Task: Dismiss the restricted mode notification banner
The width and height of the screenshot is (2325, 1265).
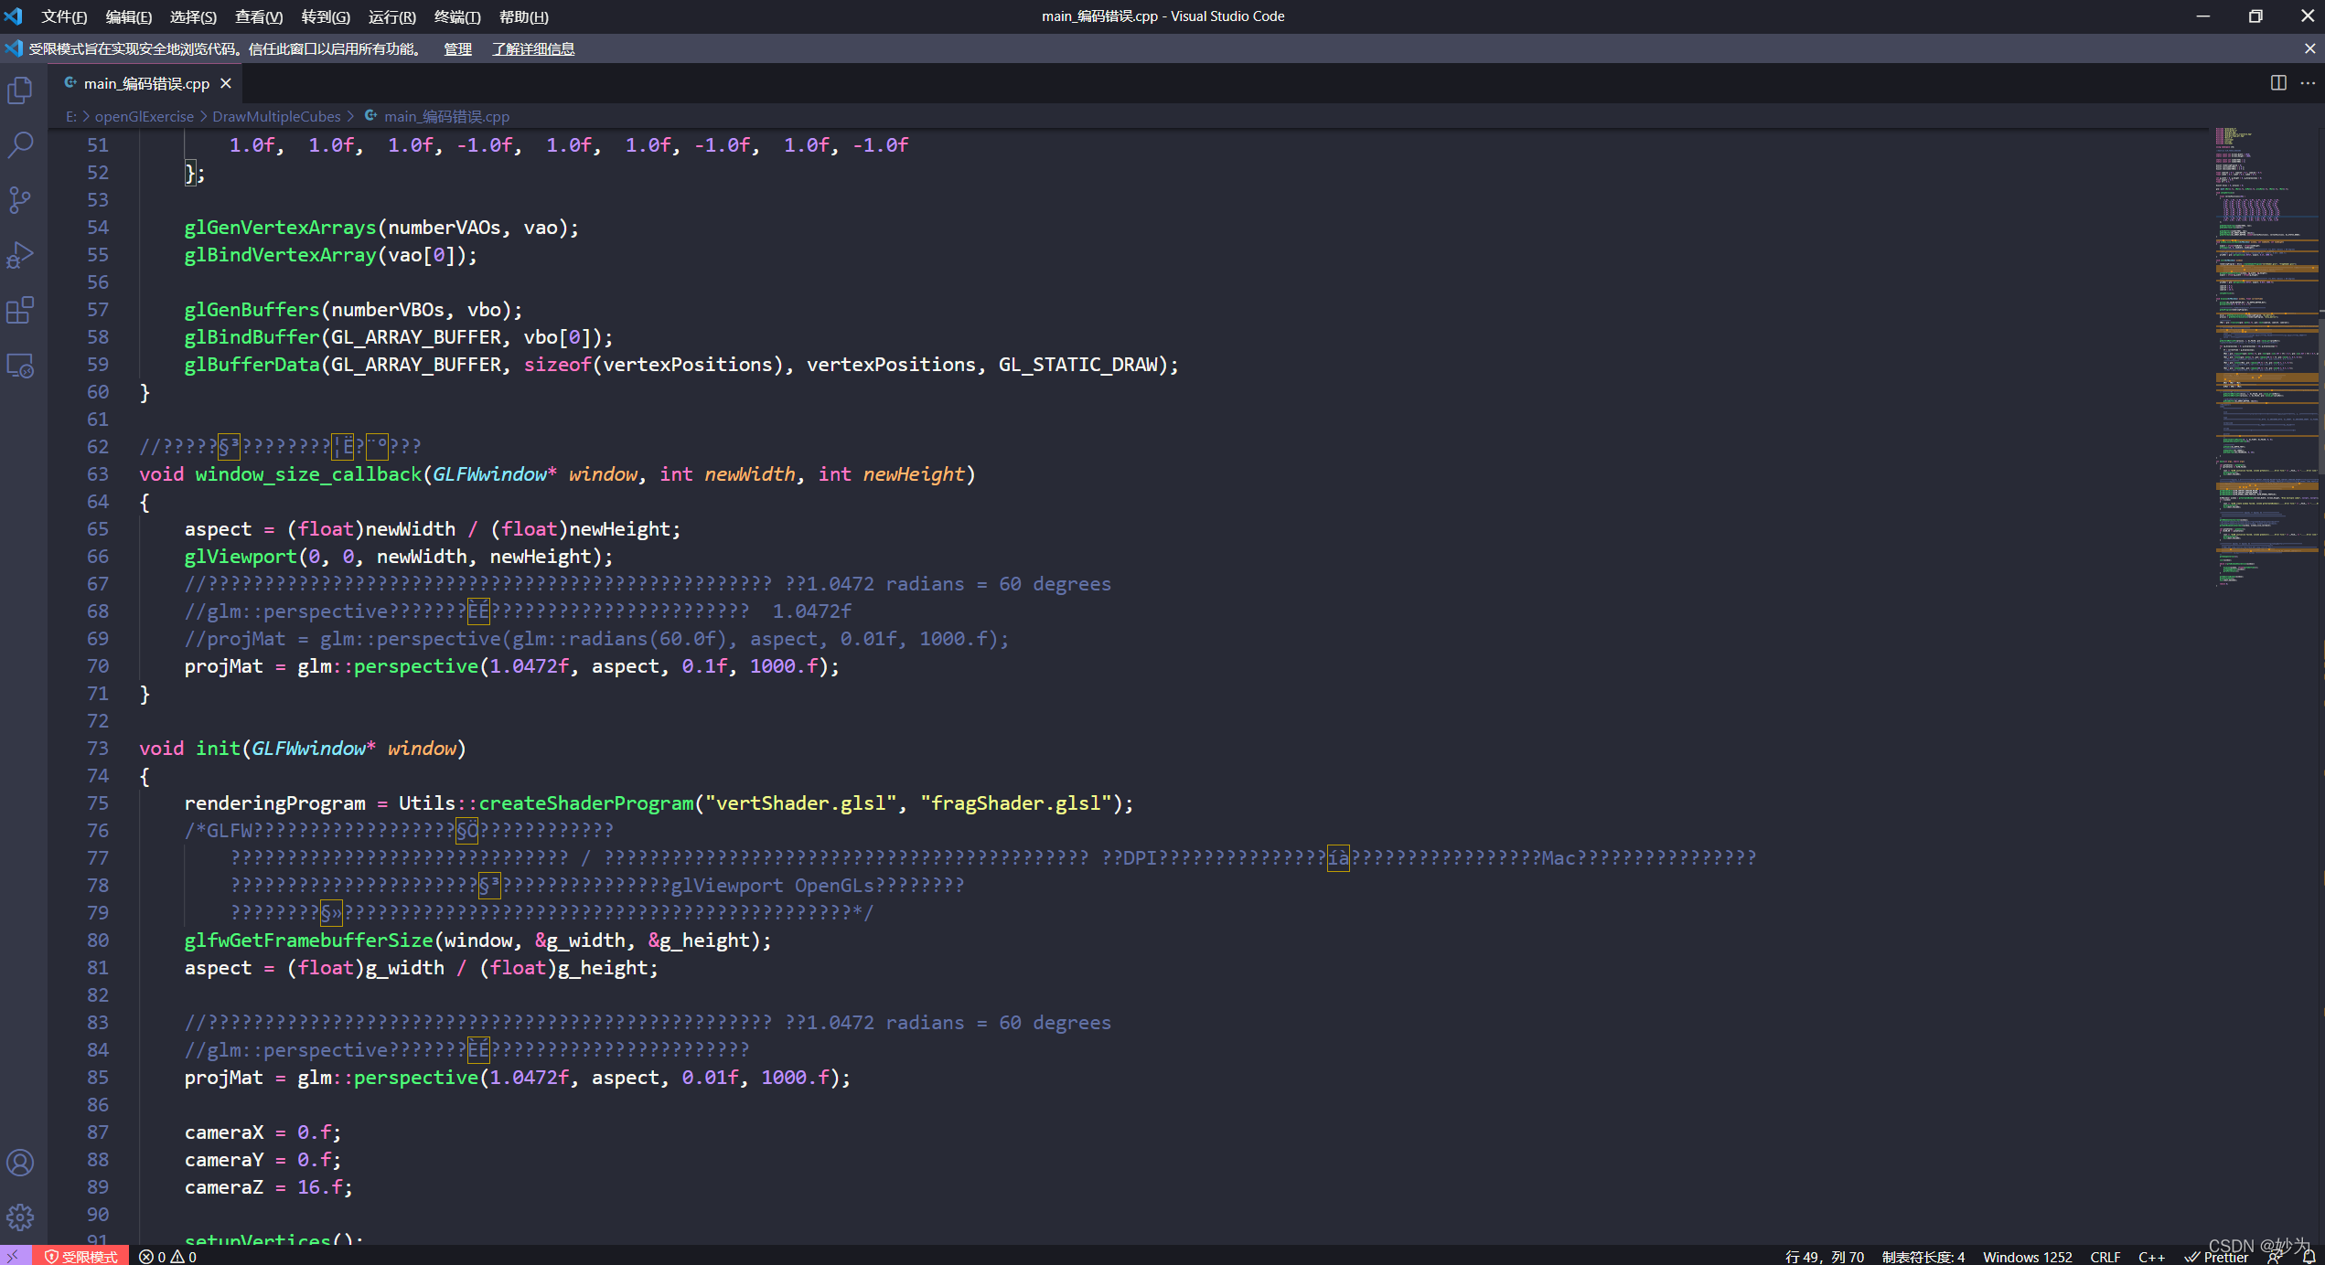Action: [x=2309, y=48]
